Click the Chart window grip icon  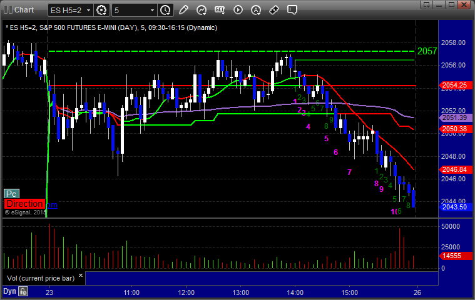[8, 9]
